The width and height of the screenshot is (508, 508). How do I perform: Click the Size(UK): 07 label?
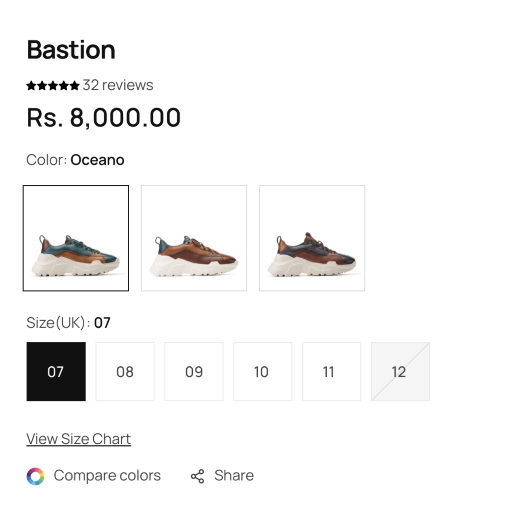[x=68, y=322]
